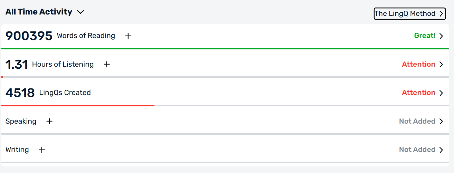Image resolution: width=454 pixels, height=173 pixels.
Task: Click the plus icon next to Speaking
Action: (x=49, y=121)
